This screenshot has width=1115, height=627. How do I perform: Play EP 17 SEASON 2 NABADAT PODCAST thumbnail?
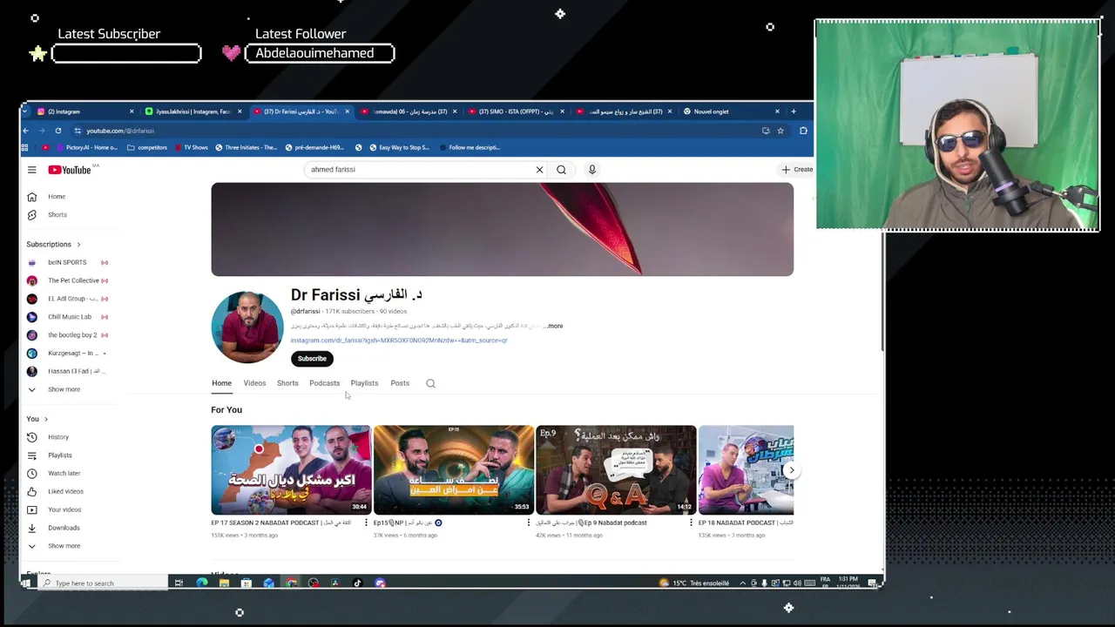click(x=291, y=470)
